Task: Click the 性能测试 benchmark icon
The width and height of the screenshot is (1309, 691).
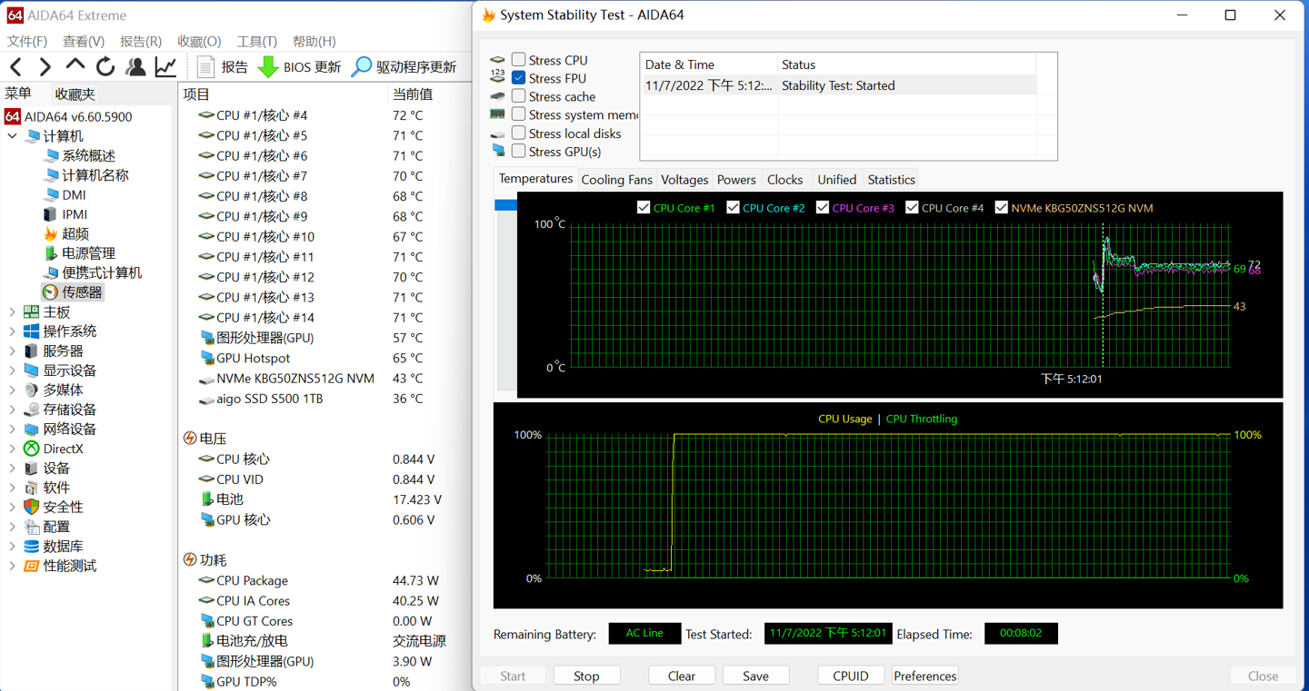Action: point(31,566)
